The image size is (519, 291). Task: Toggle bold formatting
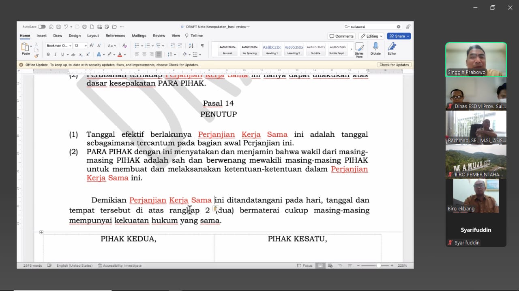point(48,54)
